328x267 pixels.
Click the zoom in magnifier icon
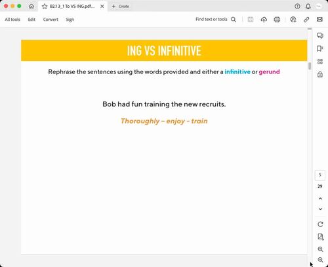coord(320,249)
